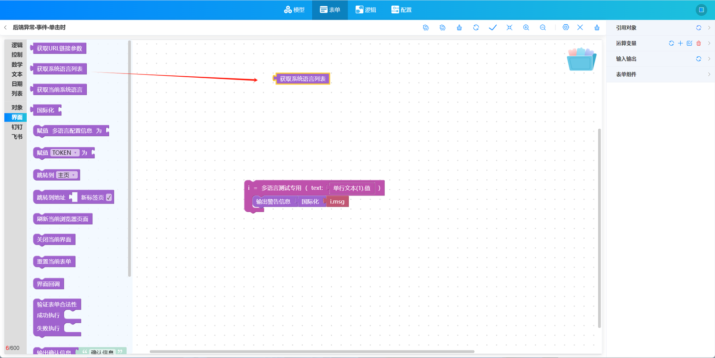This screenshot has height=358, width=715.
Task: Expand the 表单组件 section
Action: (709, 74)
